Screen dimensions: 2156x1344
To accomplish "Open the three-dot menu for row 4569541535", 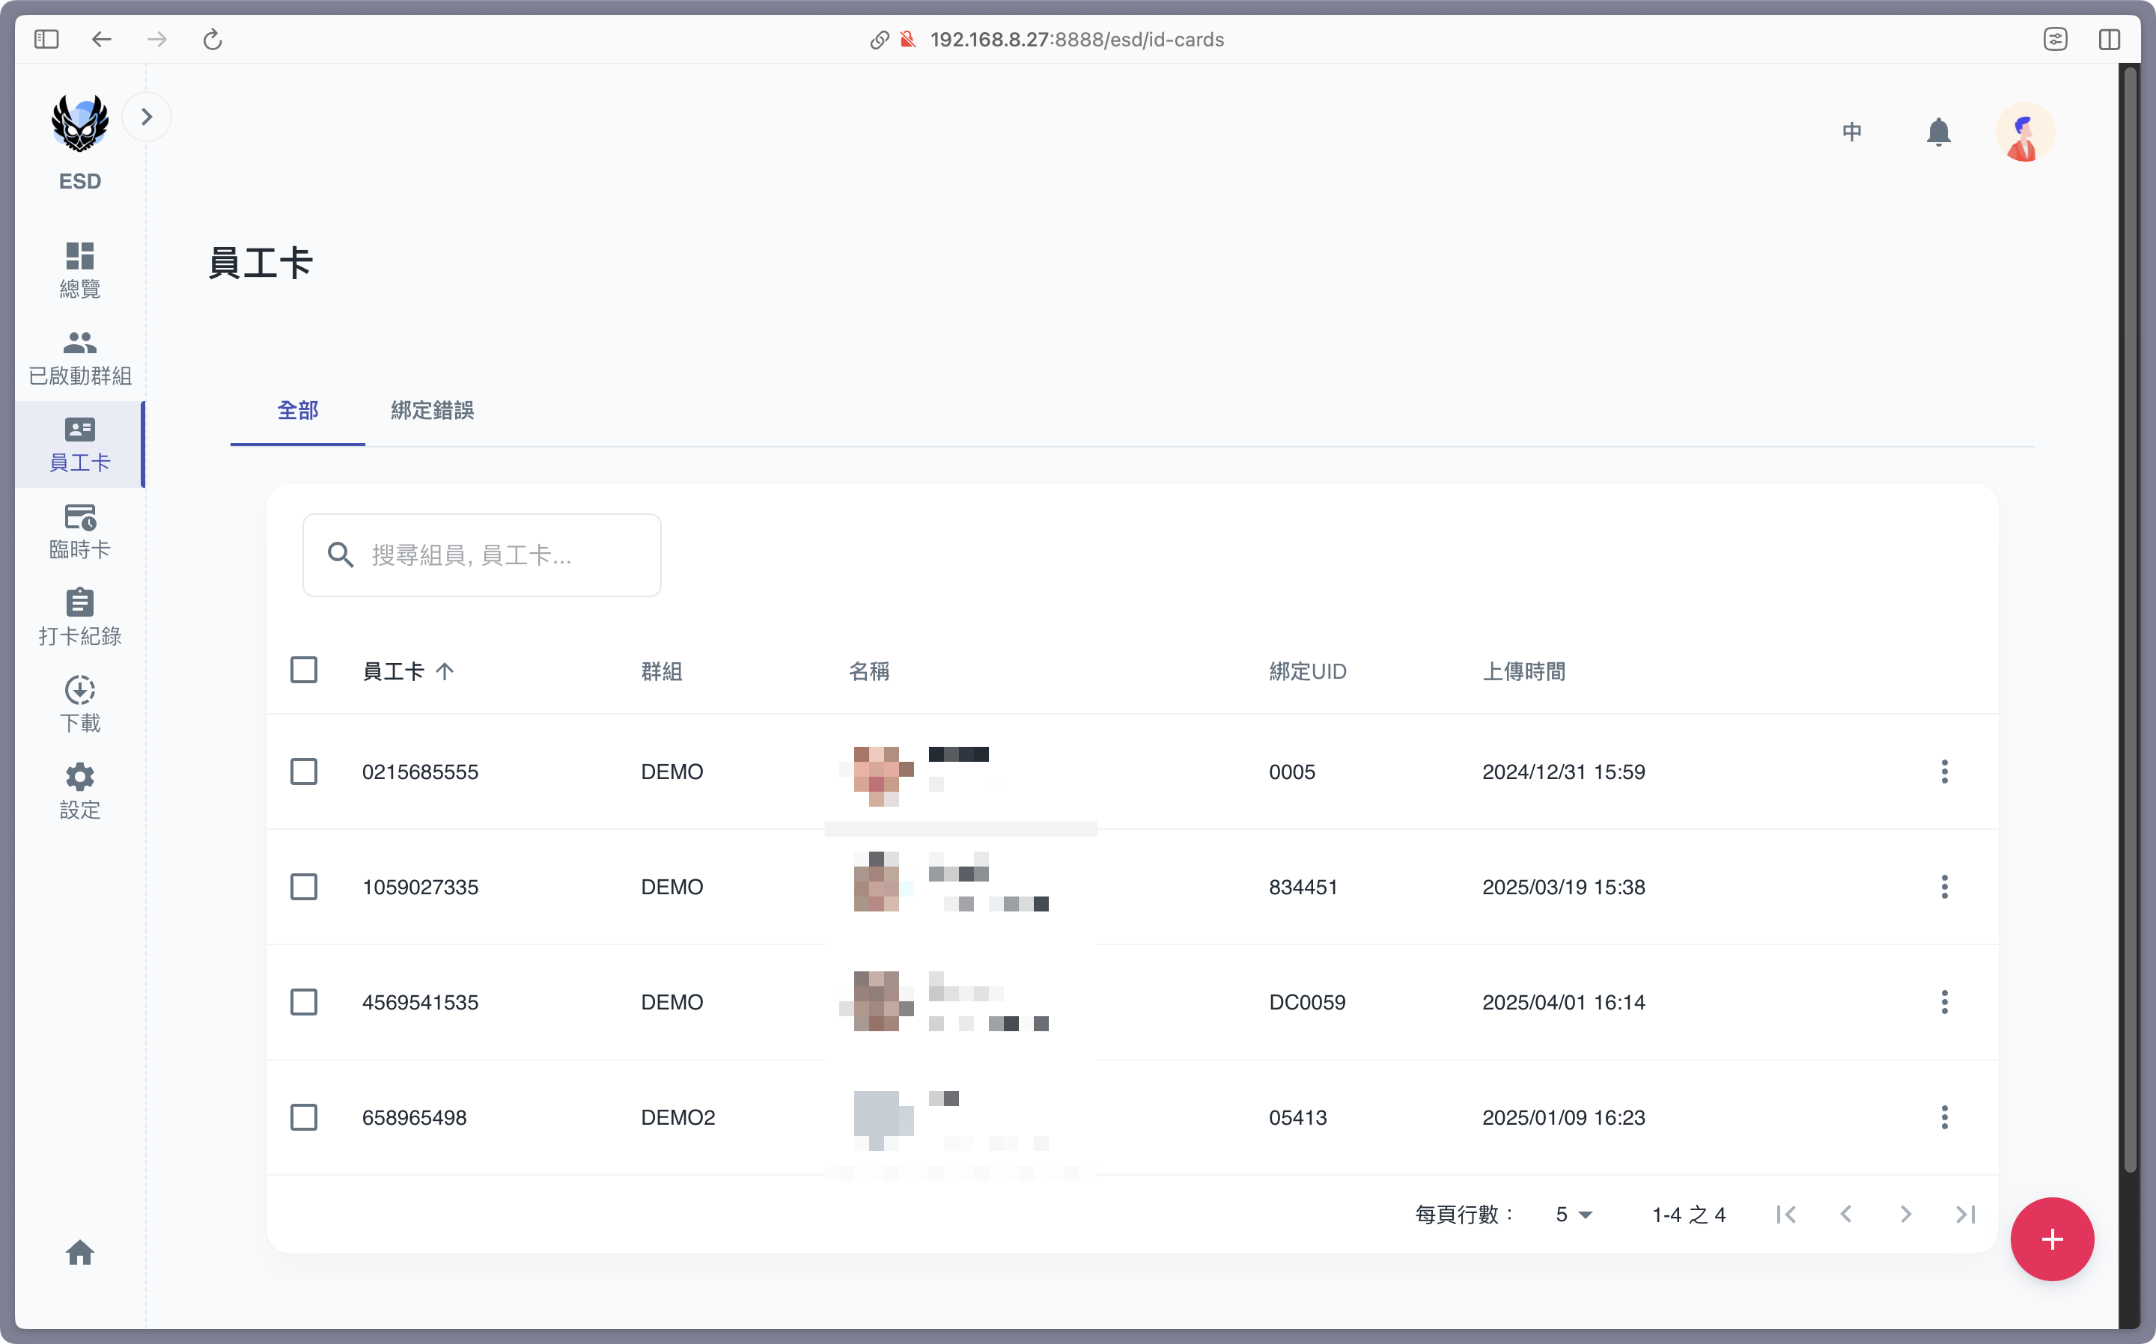I will [1944, 1002].
